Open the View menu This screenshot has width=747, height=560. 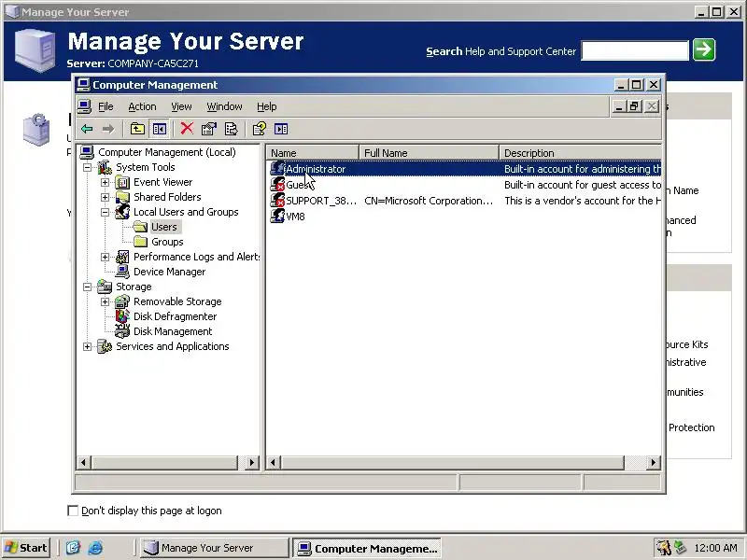pos(181,106)
